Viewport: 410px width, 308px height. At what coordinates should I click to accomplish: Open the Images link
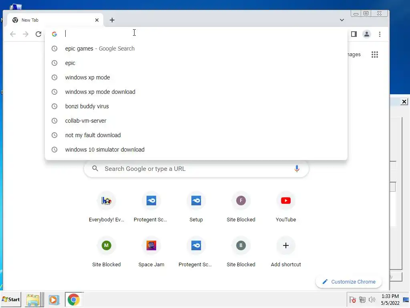pos(354,55)
